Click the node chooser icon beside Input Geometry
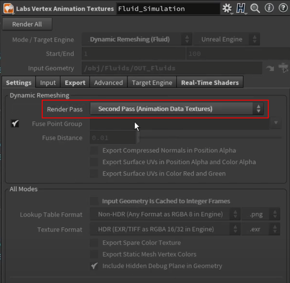The image size is (290, 283). 283,68
